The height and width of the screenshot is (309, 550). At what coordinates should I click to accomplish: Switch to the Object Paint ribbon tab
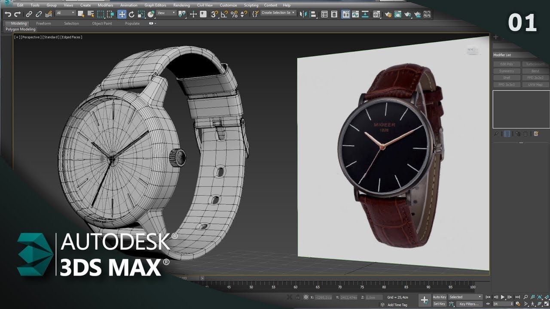coord(102,23)
